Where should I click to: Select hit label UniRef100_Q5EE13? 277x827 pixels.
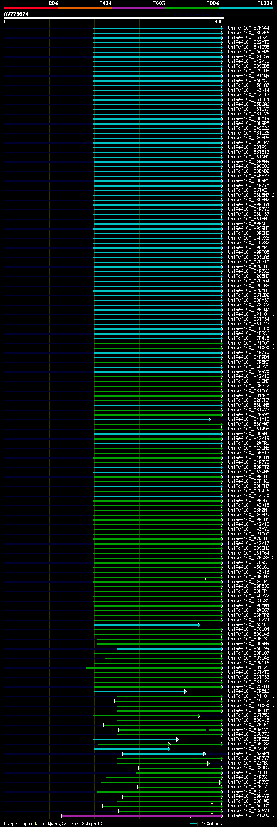click(248, 453)
